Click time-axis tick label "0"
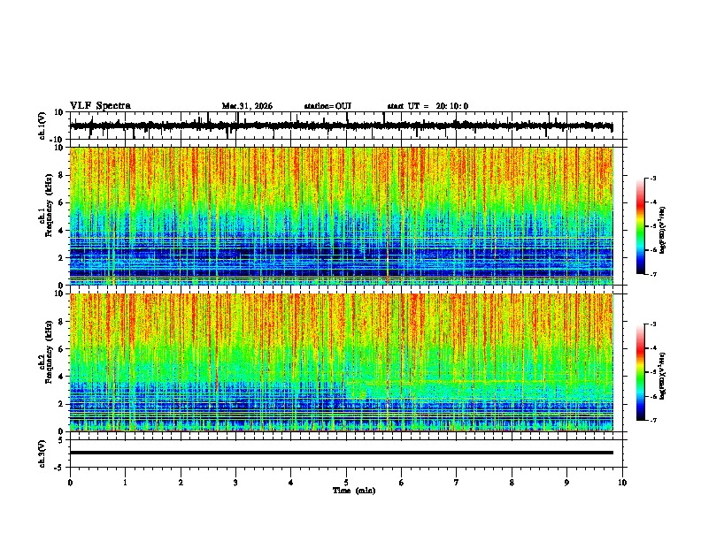 coord(70,483)
